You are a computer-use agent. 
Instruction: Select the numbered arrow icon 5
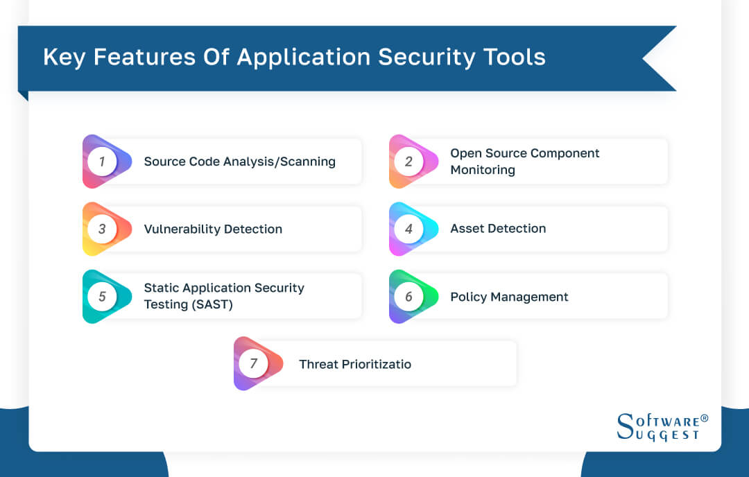pyautogui.click(x=104, y=296)
